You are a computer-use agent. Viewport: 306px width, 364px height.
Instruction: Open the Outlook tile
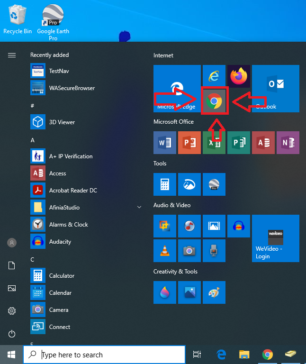[276, 89]
